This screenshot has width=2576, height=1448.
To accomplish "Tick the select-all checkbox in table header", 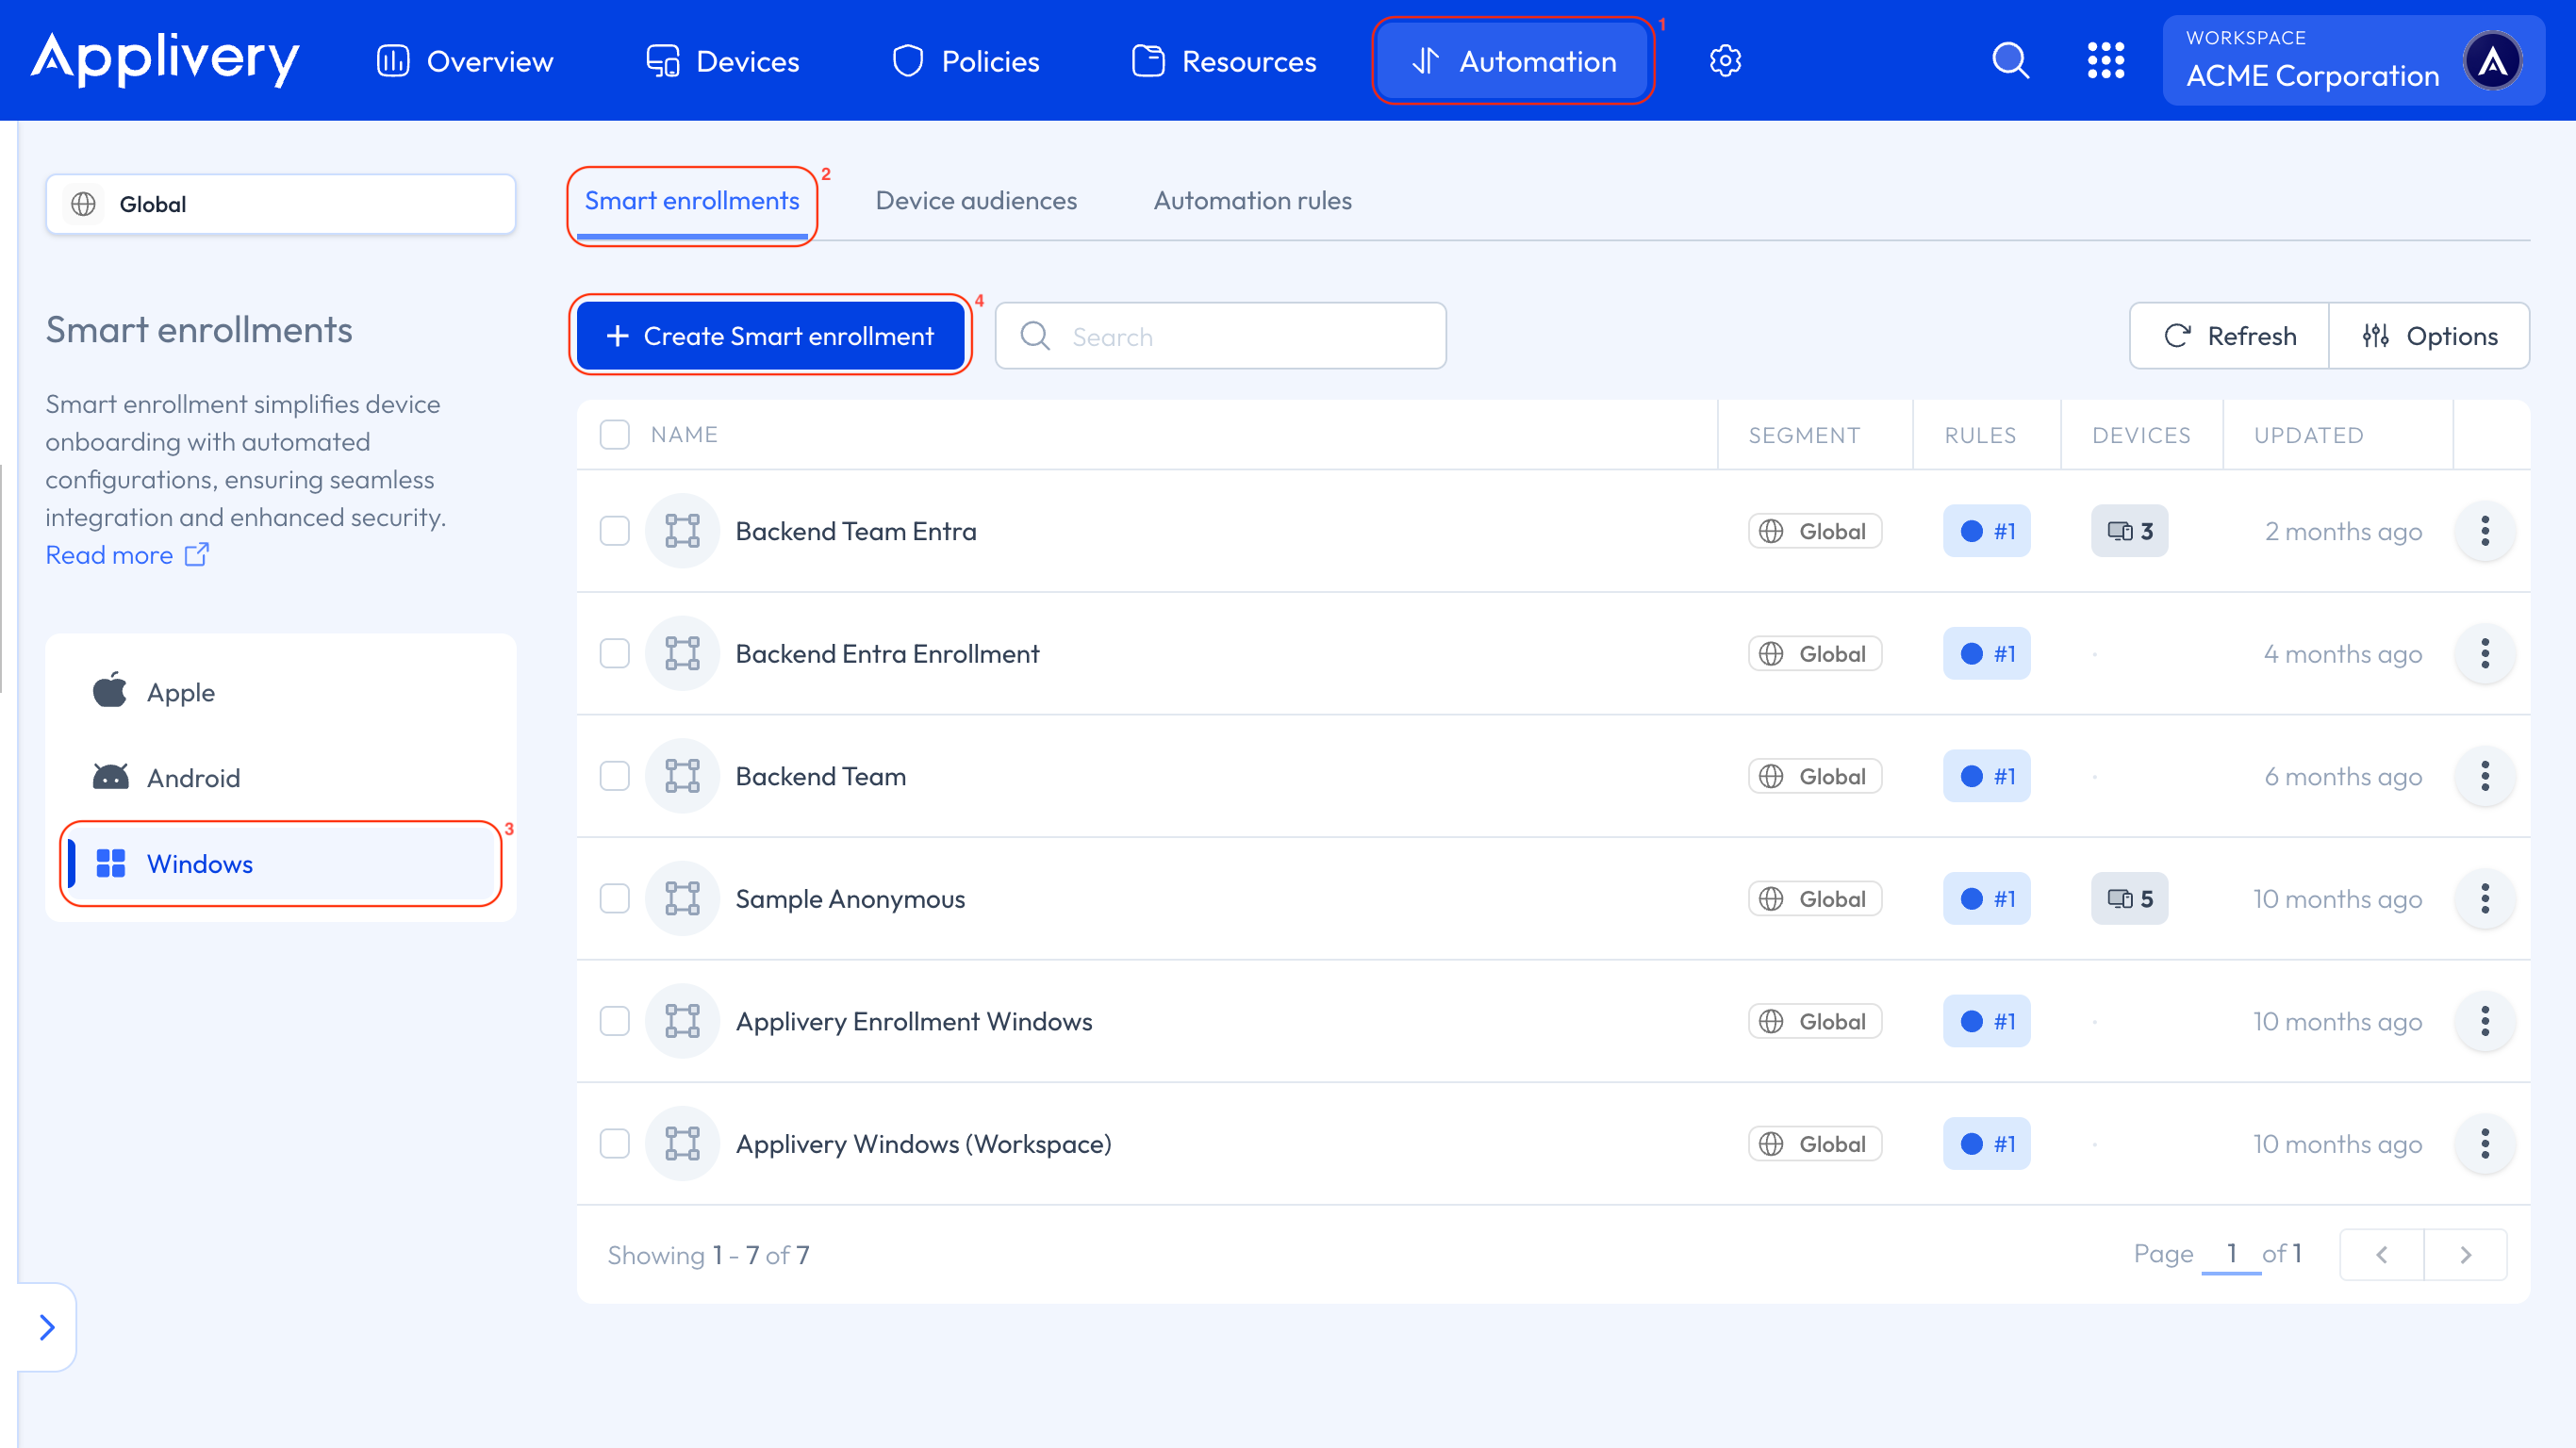I will (614, 434).
